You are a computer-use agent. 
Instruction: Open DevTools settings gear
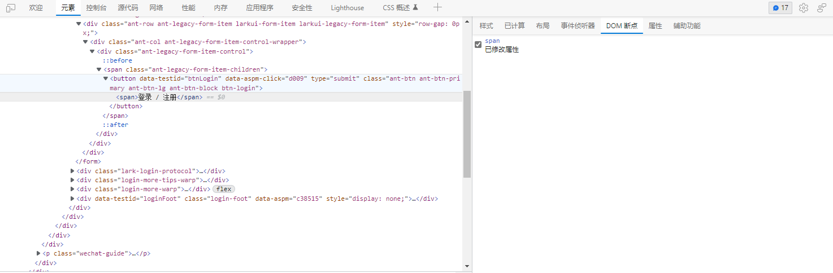tap(804, 8)
